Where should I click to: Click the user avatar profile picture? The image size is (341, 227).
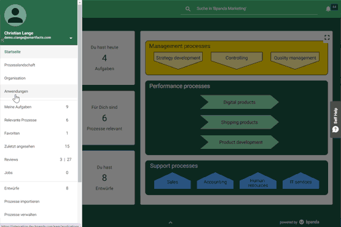pyautogui.click(x=15, y=15)
